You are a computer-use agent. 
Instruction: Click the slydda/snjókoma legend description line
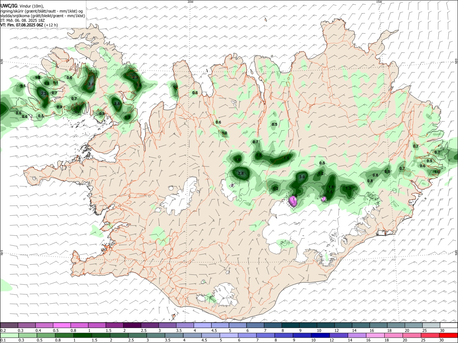click(43, 16)
